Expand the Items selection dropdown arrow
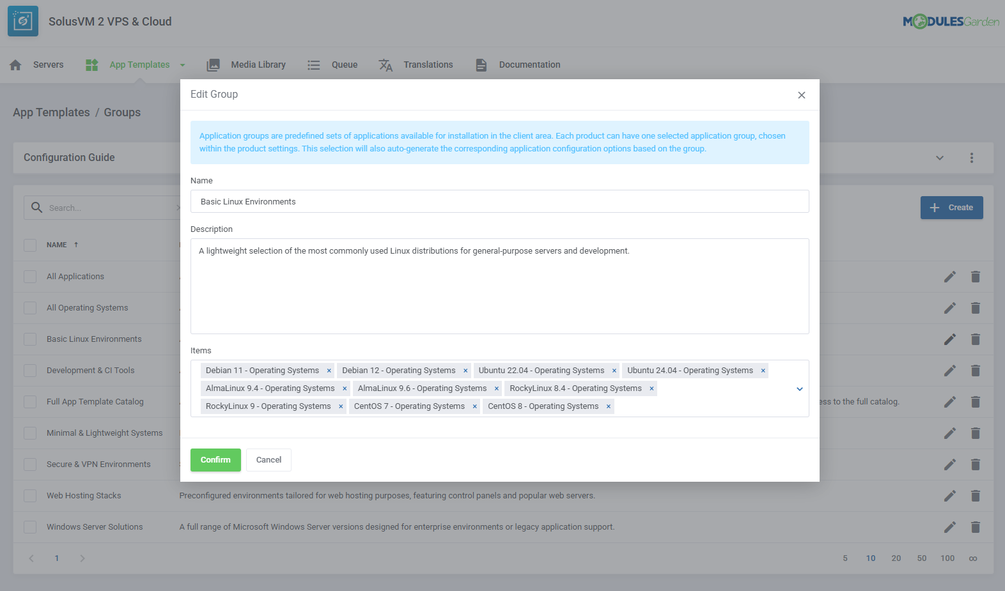1005x591 pixels. [799, 389]
